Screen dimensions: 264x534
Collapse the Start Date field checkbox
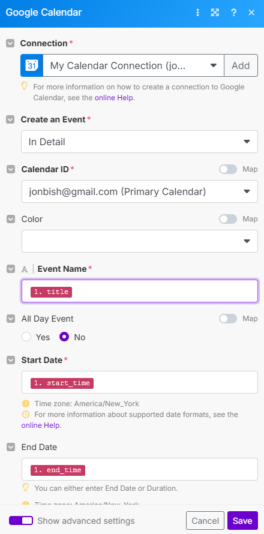tap(11, 360)
